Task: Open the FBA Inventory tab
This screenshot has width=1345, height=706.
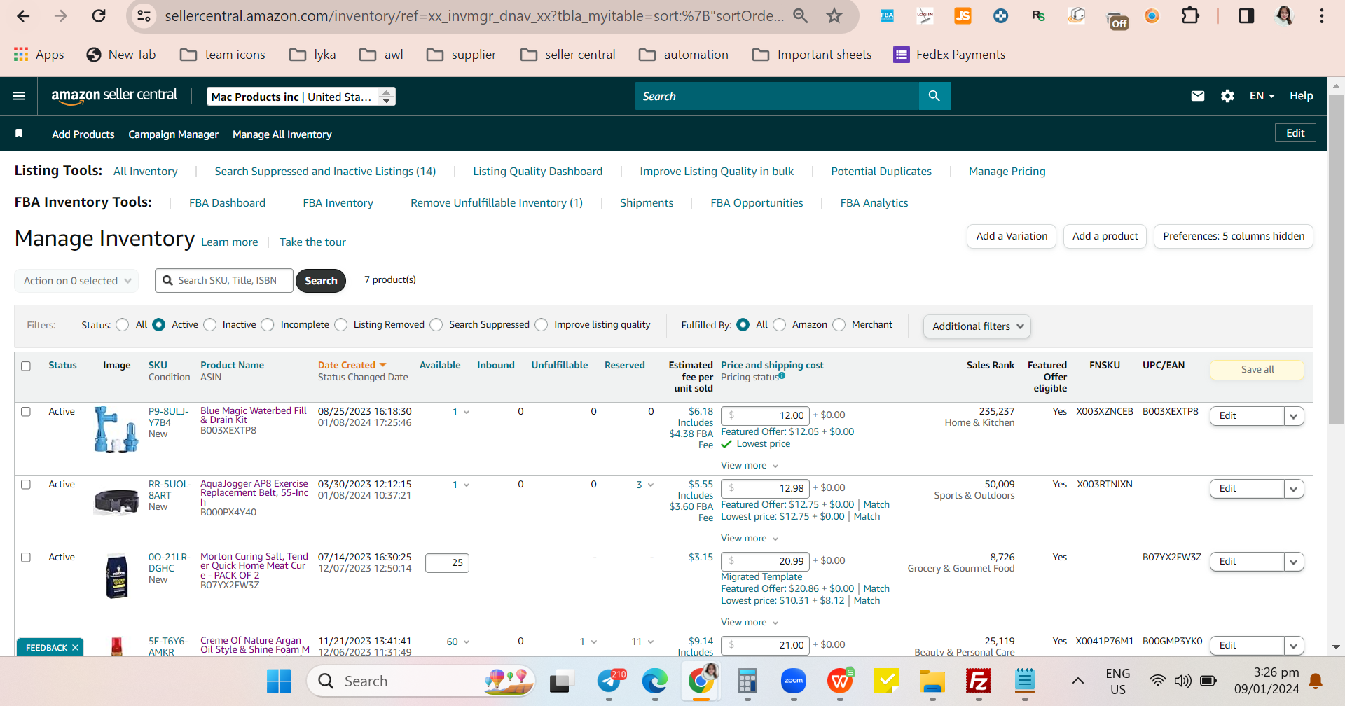Action: [x=338, y=203]
